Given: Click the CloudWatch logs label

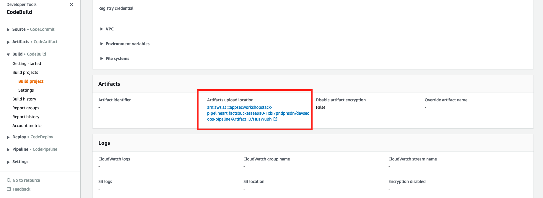Looking at the screenshot, I should point(114,159).
